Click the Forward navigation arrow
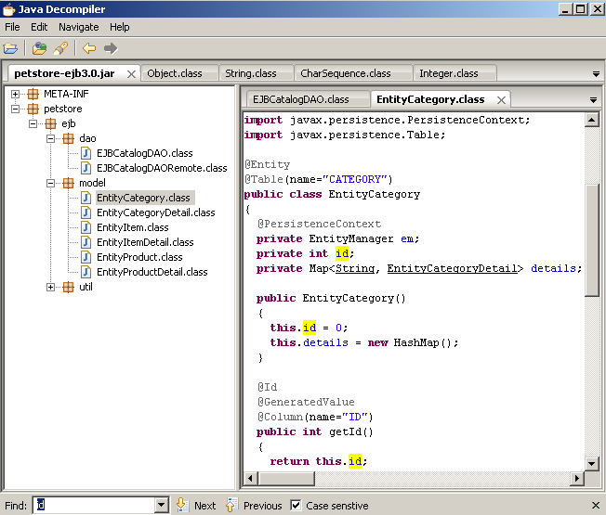The width and height of the screenshot is (606, 515). point(111,48)
